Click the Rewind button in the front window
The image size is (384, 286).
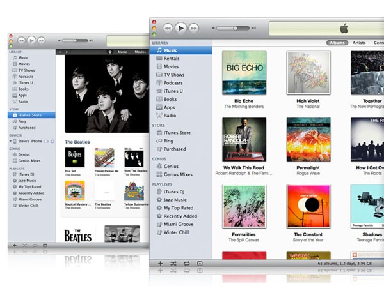[x=168, y=28]
